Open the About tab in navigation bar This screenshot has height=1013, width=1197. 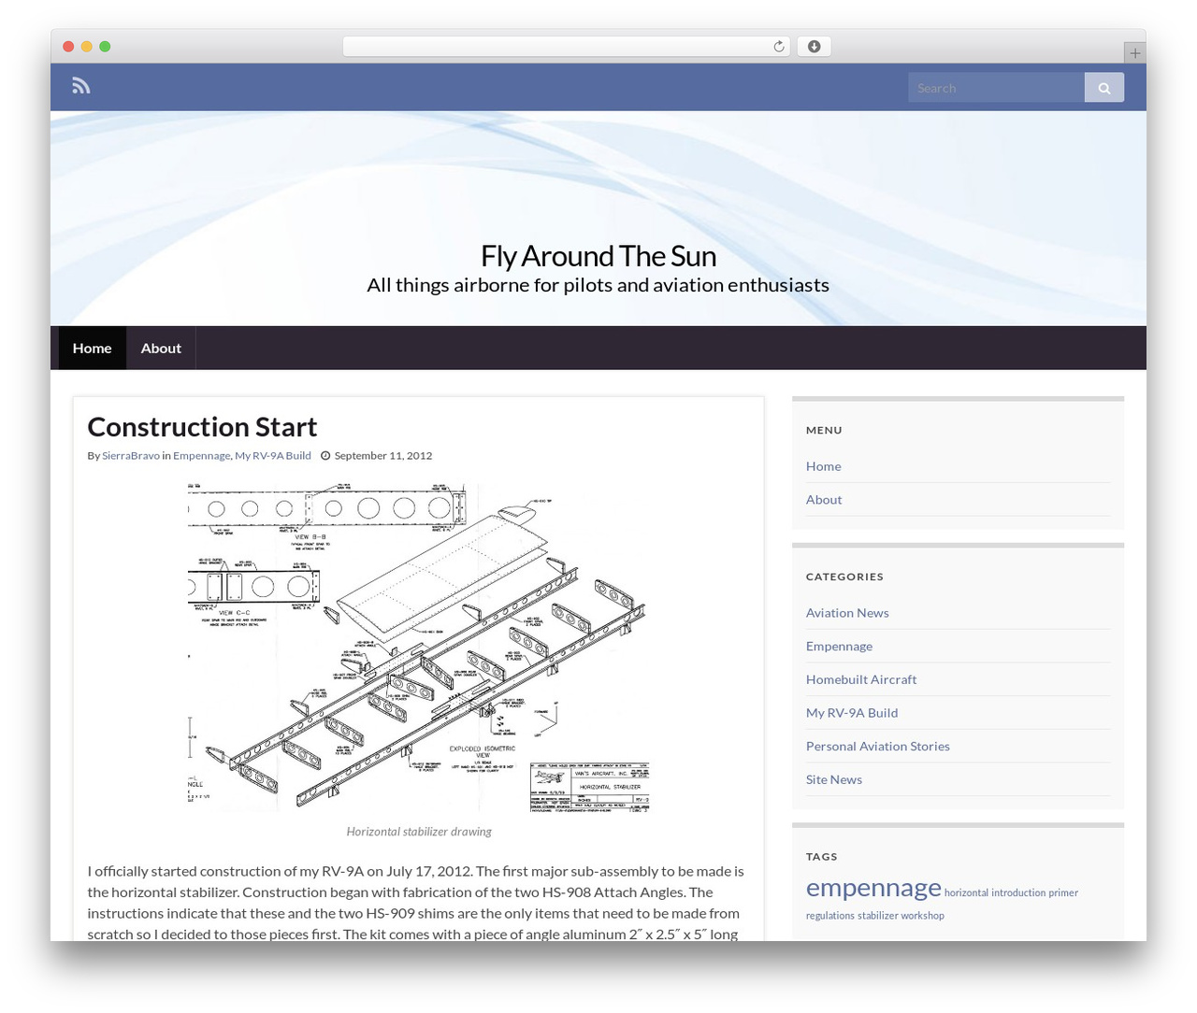[161, 348]
